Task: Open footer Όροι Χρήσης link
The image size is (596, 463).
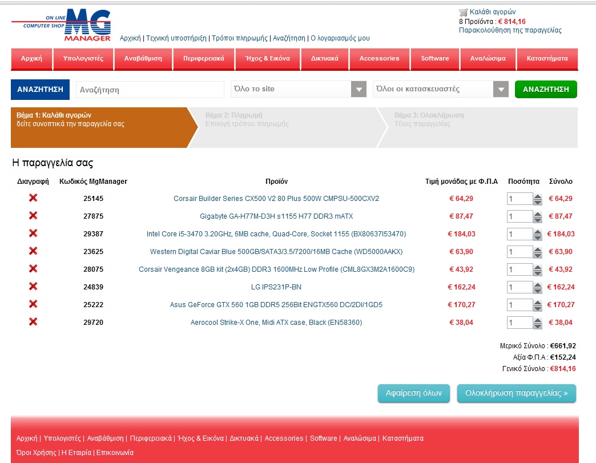Action: click(36, 452)
